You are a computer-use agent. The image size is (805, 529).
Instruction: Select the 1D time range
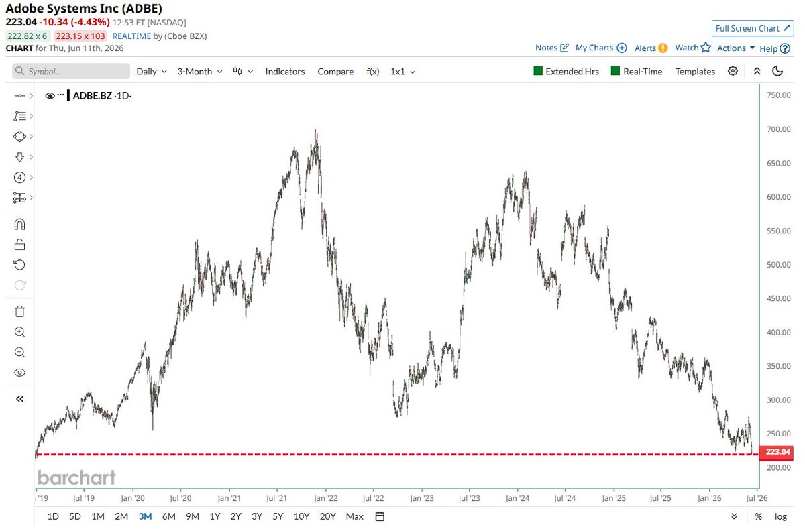pos(53,516)
